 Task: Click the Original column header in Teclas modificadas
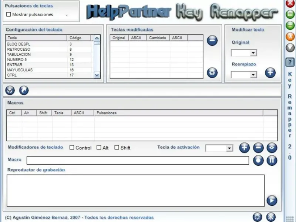point(119,38)
